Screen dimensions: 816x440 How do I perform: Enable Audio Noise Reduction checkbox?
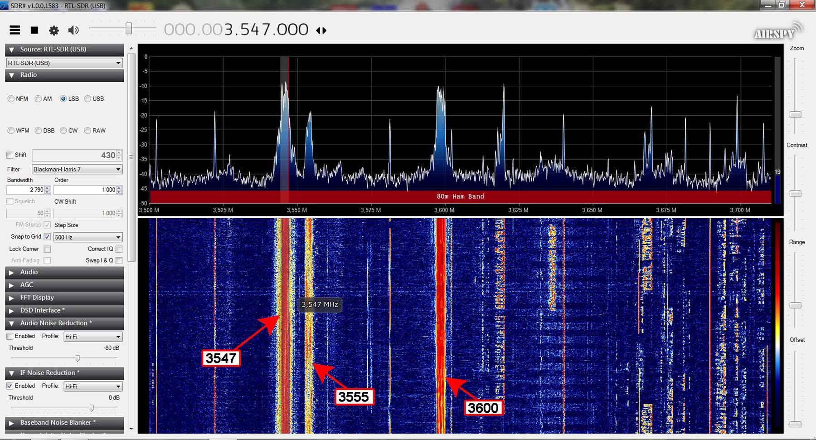click(x=10, y=337)
